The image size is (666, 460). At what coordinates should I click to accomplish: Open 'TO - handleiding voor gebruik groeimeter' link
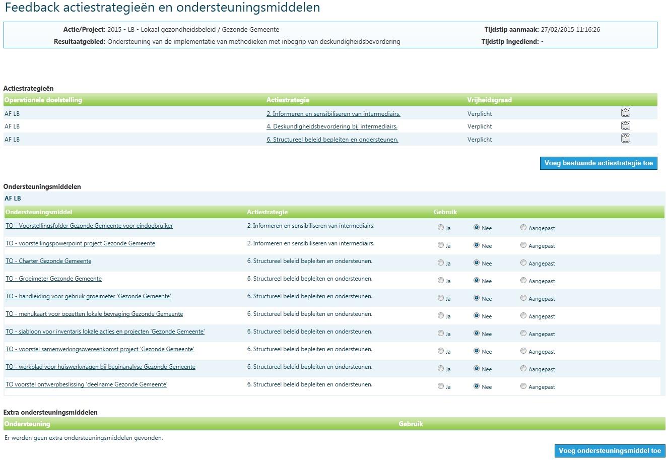(88, 296)
